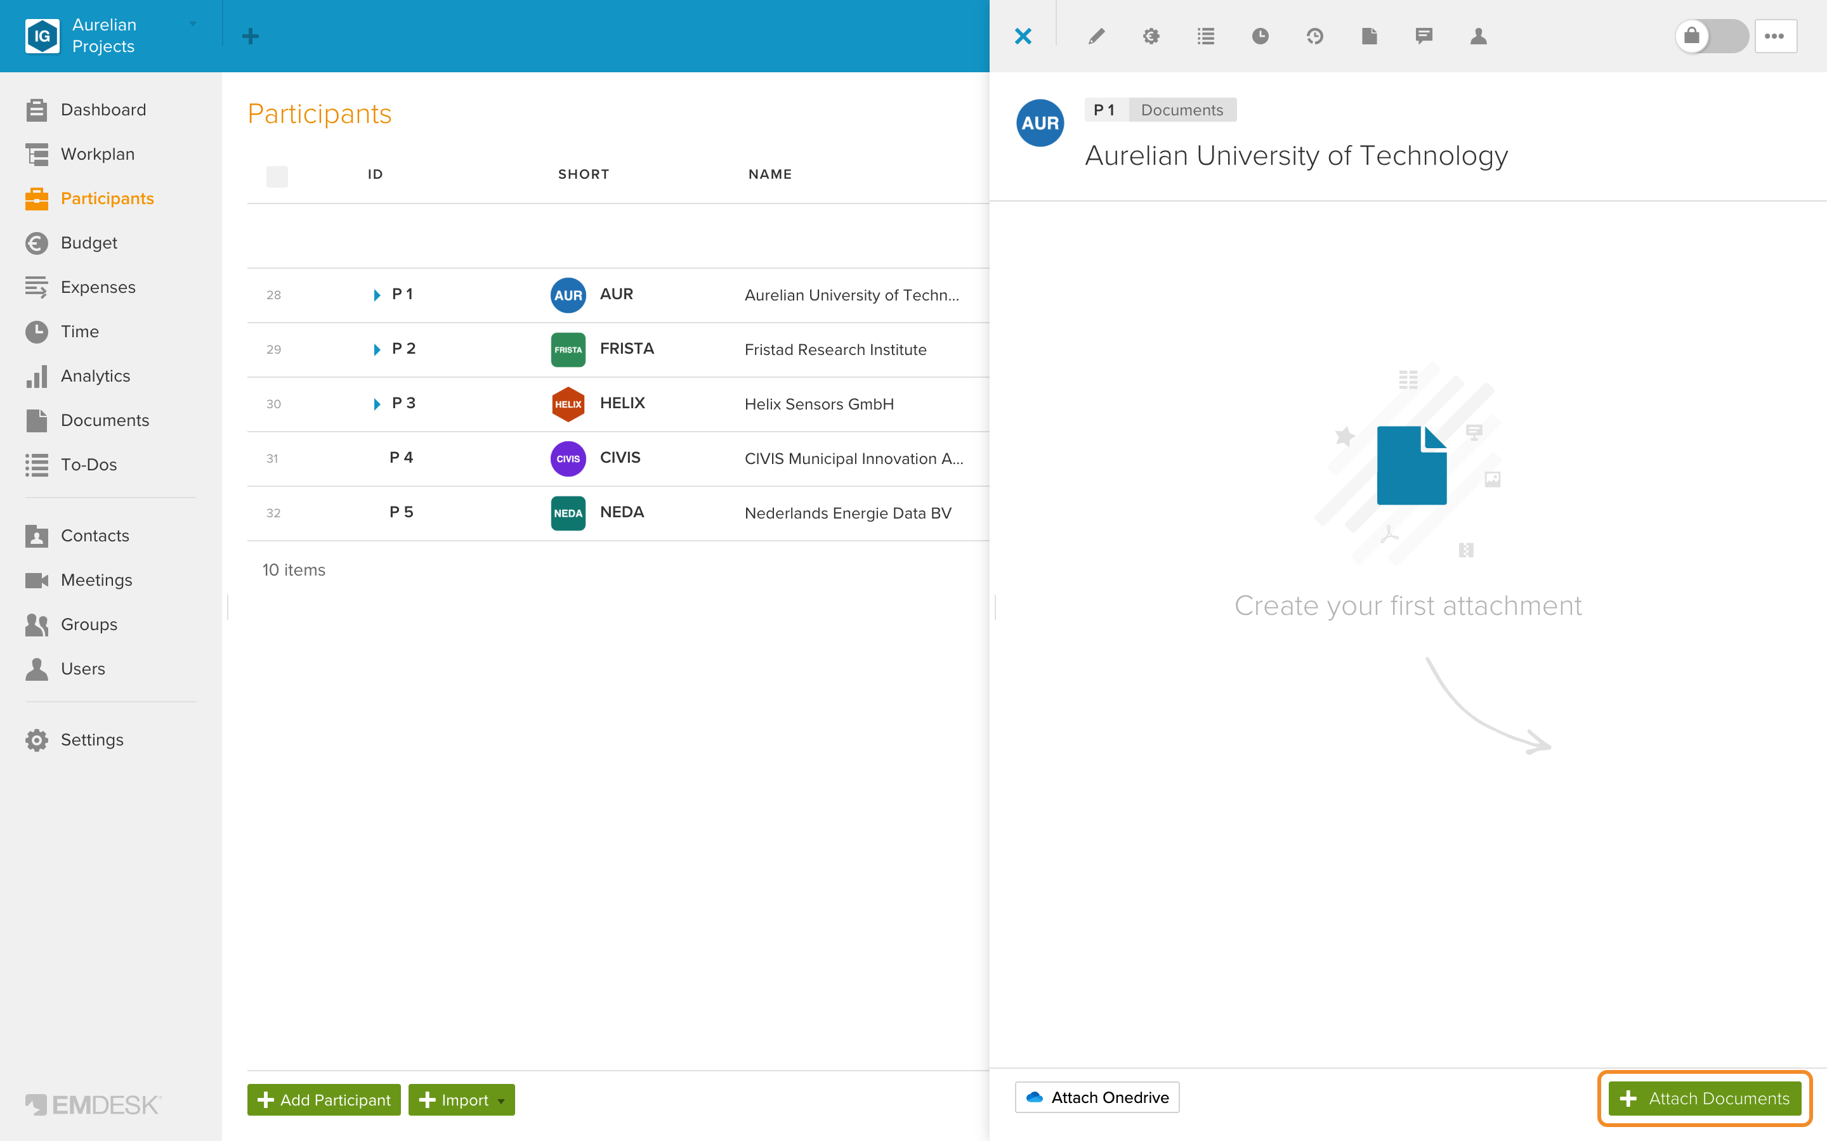Image resolution: width=1827 pixels, height=1141 pixels.
Task: Open Workplan in the sidebar
Action: pyautogui.click(x=98, y=154)
